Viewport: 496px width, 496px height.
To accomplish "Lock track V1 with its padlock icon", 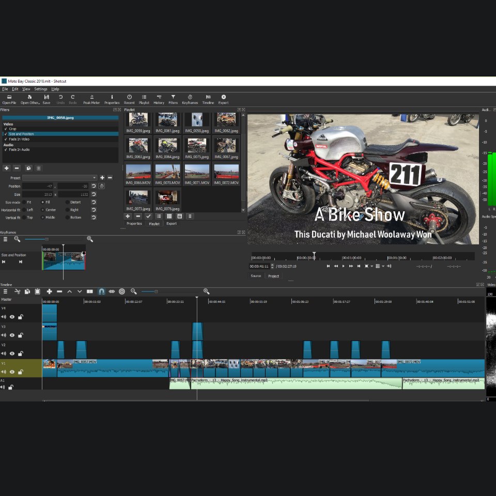I will [20, 371].
